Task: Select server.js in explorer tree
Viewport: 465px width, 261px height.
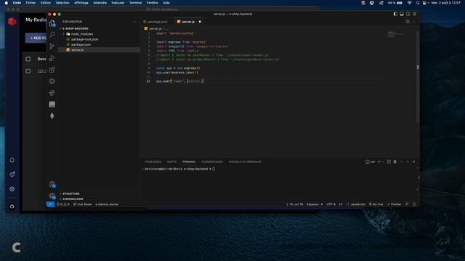Action: tap(78, 50)
